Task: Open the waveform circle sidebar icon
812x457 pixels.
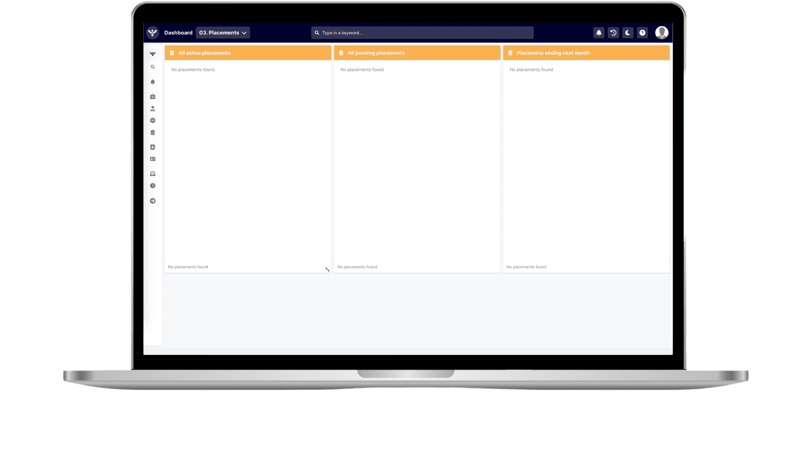Action: pyautogui.click(x=153, y=121)
